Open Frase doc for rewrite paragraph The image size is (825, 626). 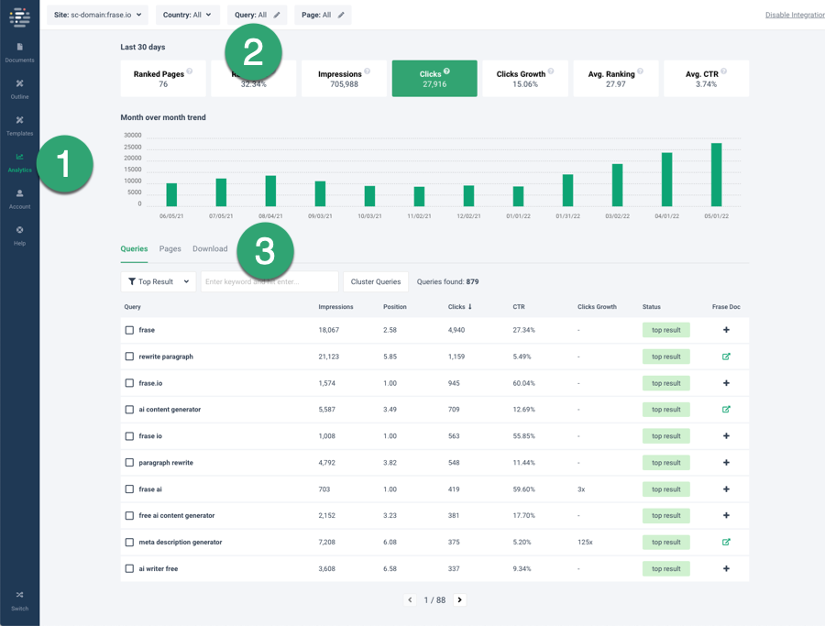coord(726,357)
